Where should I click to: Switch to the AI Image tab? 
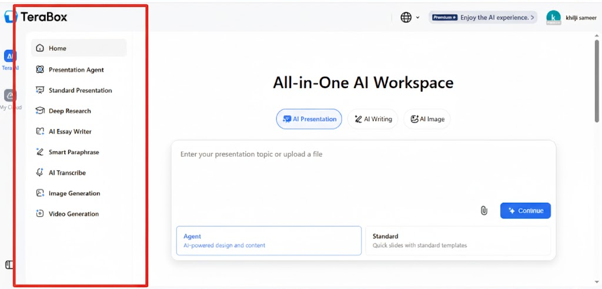(427, 119)
